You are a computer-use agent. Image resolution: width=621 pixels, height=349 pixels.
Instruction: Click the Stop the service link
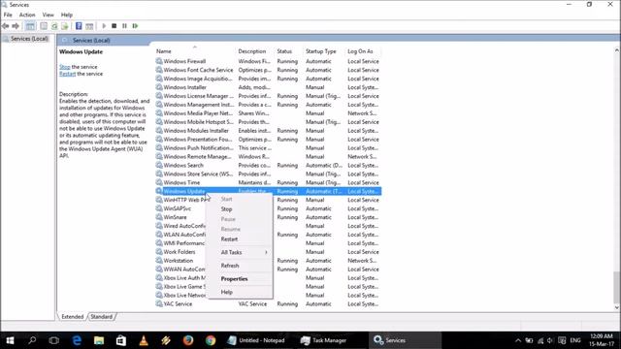point(65,67)
